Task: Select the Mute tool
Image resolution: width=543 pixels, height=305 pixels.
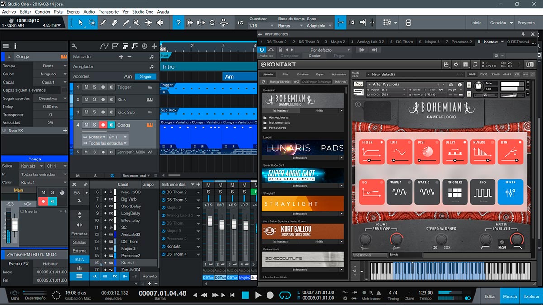Action: tap(137, 23)
